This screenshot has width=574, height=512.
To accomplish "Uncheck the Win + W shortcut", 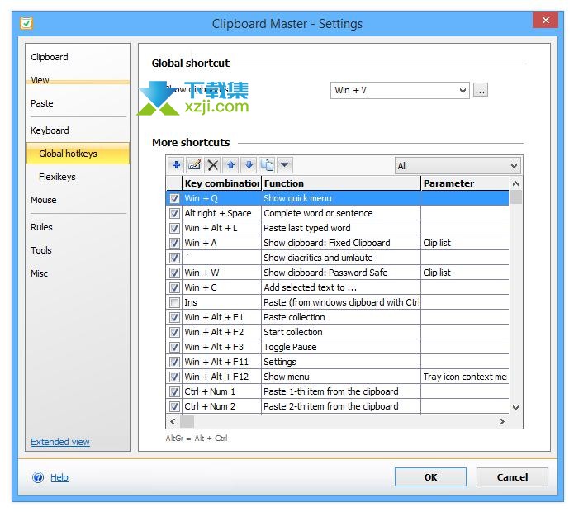I will (174, 273).
